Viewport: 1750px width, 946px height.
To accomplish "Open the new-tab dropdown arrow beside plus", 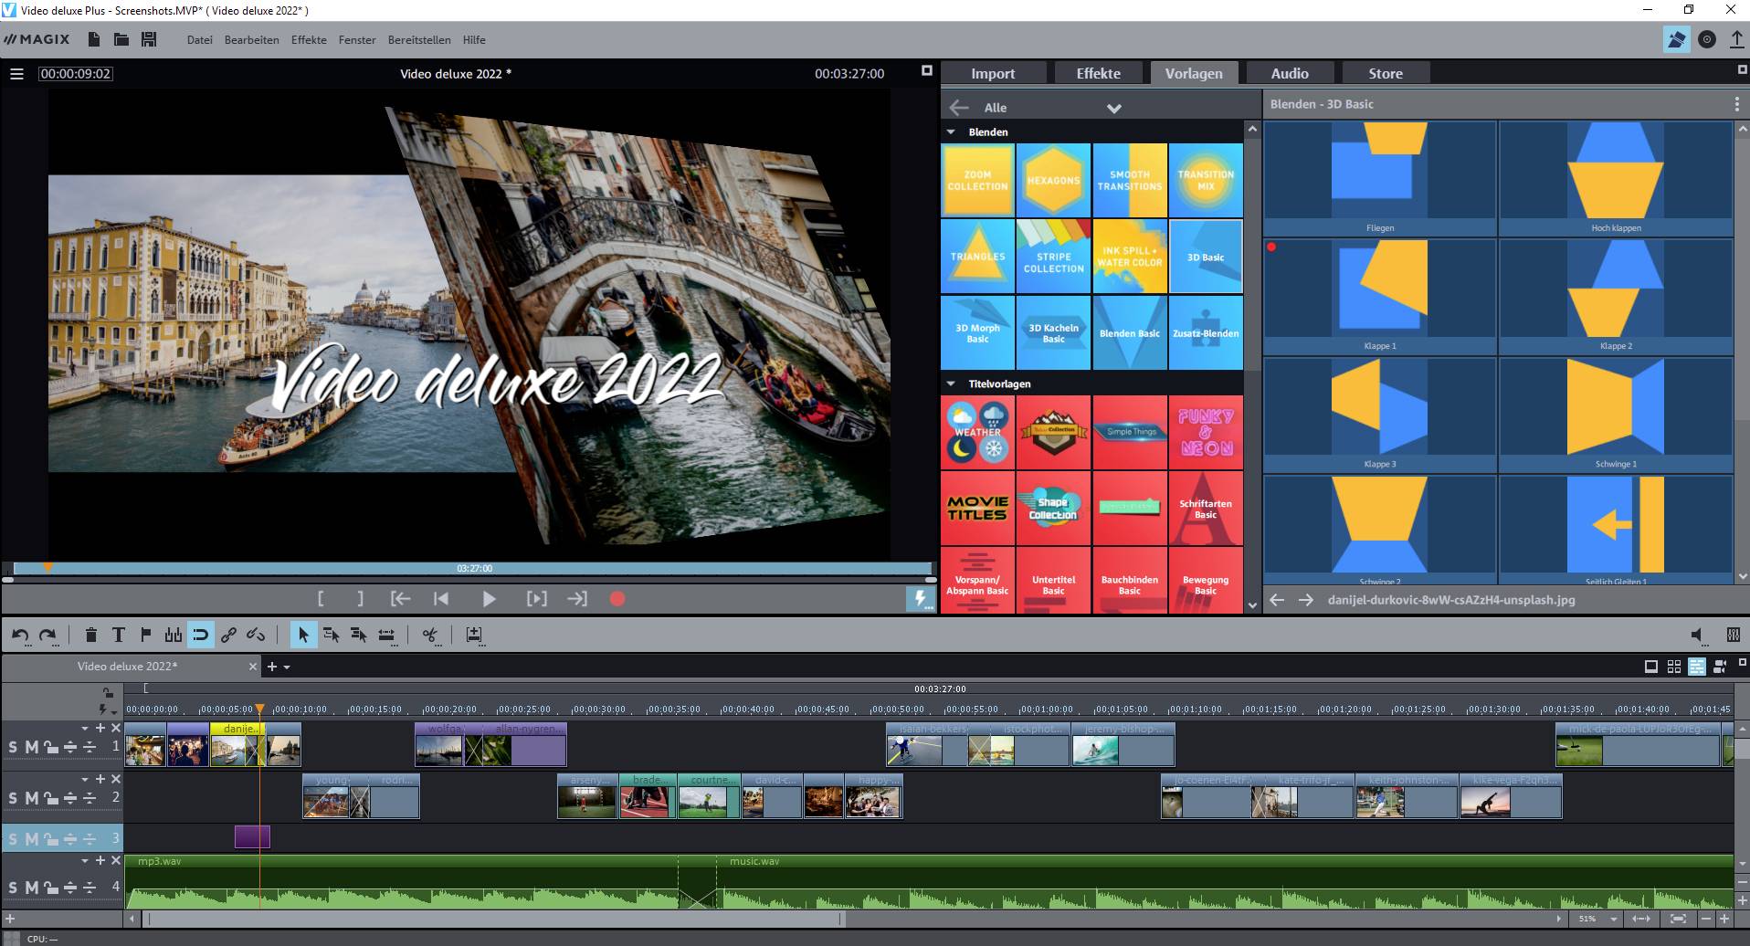I will (x=287, y=667).
